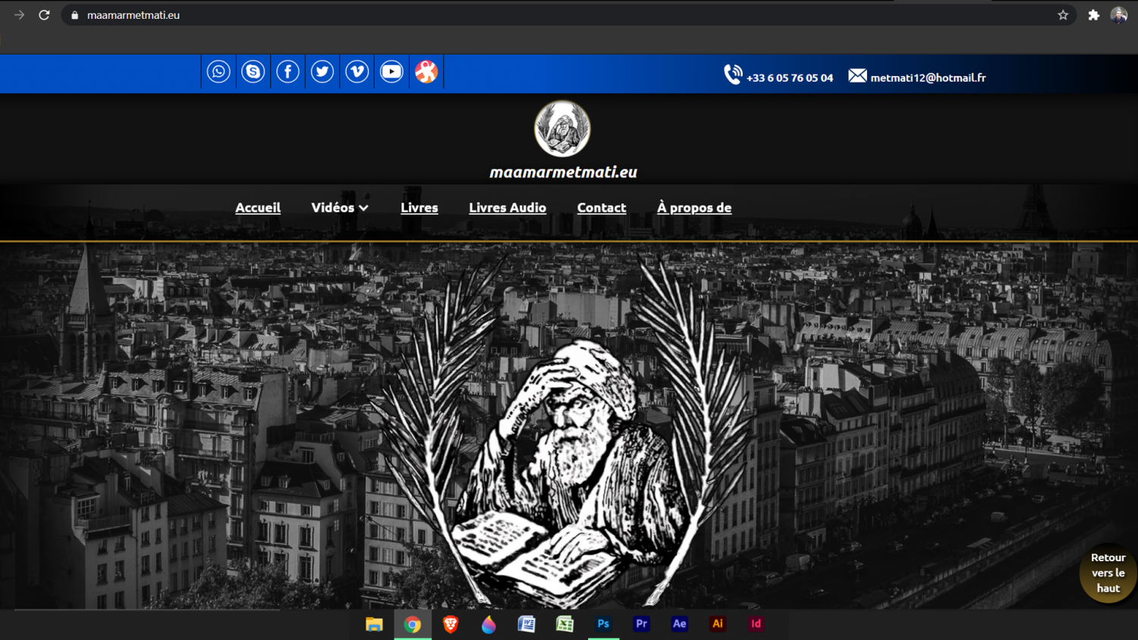Click the envelope mail icon

pyautogui.click(x=857, y=75)
